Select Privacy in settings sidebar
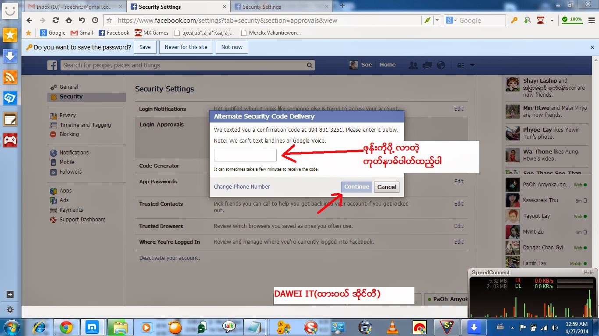The height and width of the screenshot is (336, 599). (x=68, y=115)
